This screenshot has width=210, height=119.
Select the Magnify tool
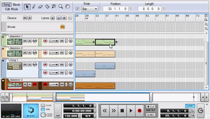61,7
